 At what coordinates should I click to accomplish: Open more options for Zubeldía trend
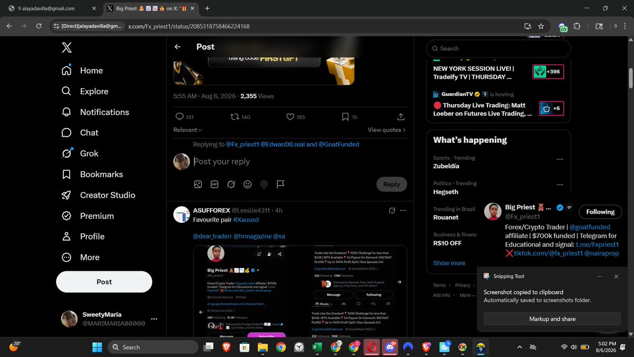(560, 159)
